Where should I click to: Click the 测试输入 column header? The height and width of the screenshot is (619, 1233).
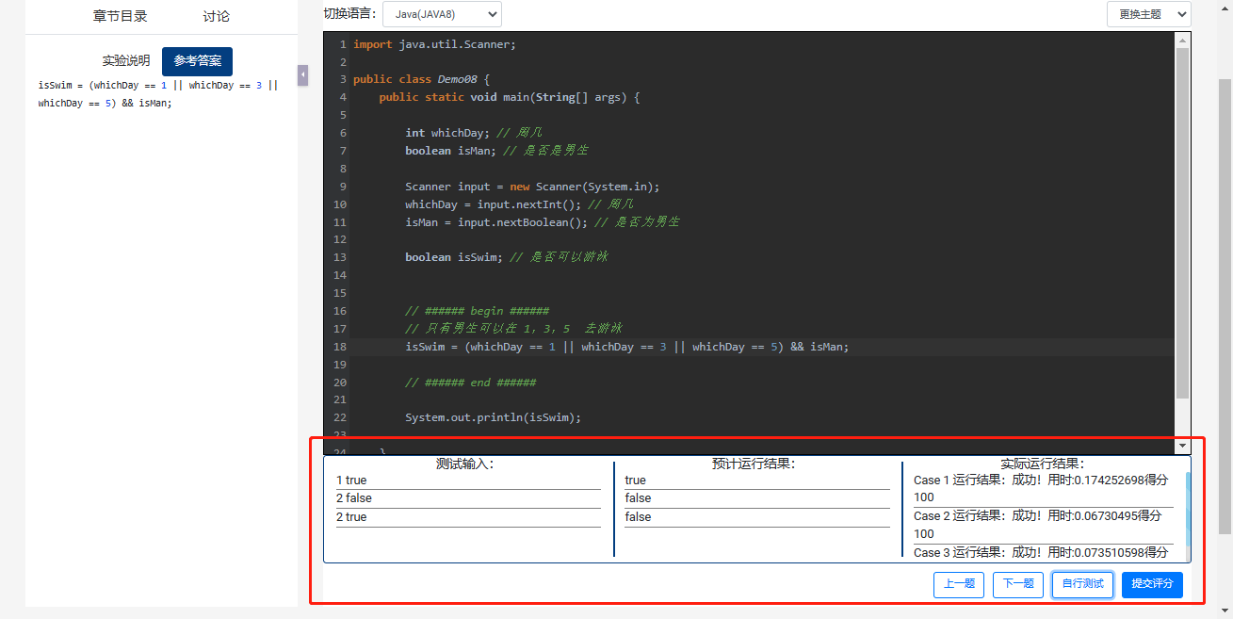[x=465, y=464]
